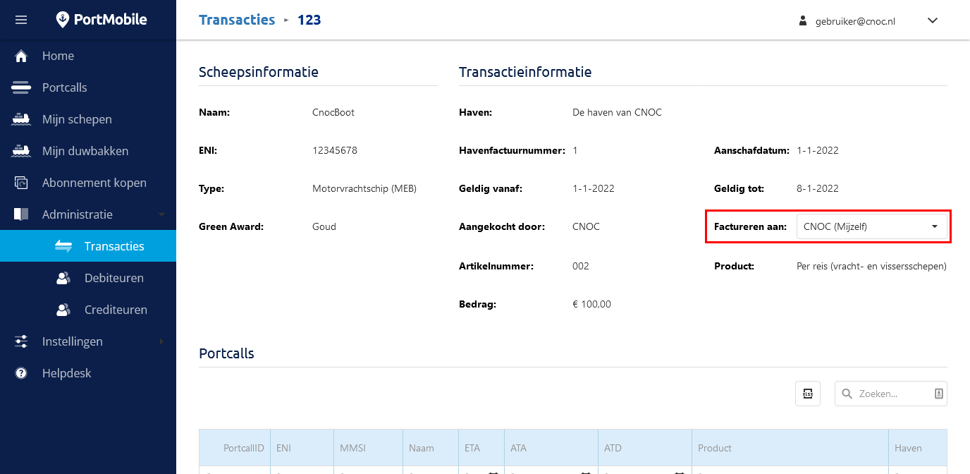Sort by the PortcallID column header
Screen dimensions: 970x474
point(243,448)
